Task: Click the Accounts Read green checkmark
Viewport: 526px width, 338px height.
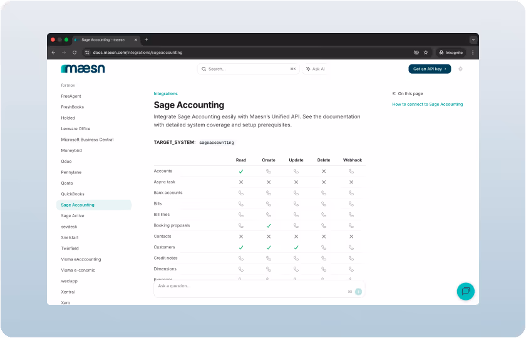Action: 241,172
